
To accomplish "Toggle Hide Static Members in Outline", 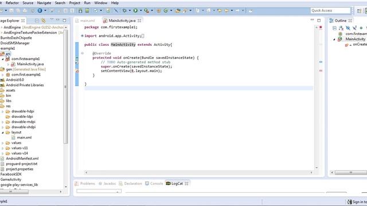I will click(354, 28).
